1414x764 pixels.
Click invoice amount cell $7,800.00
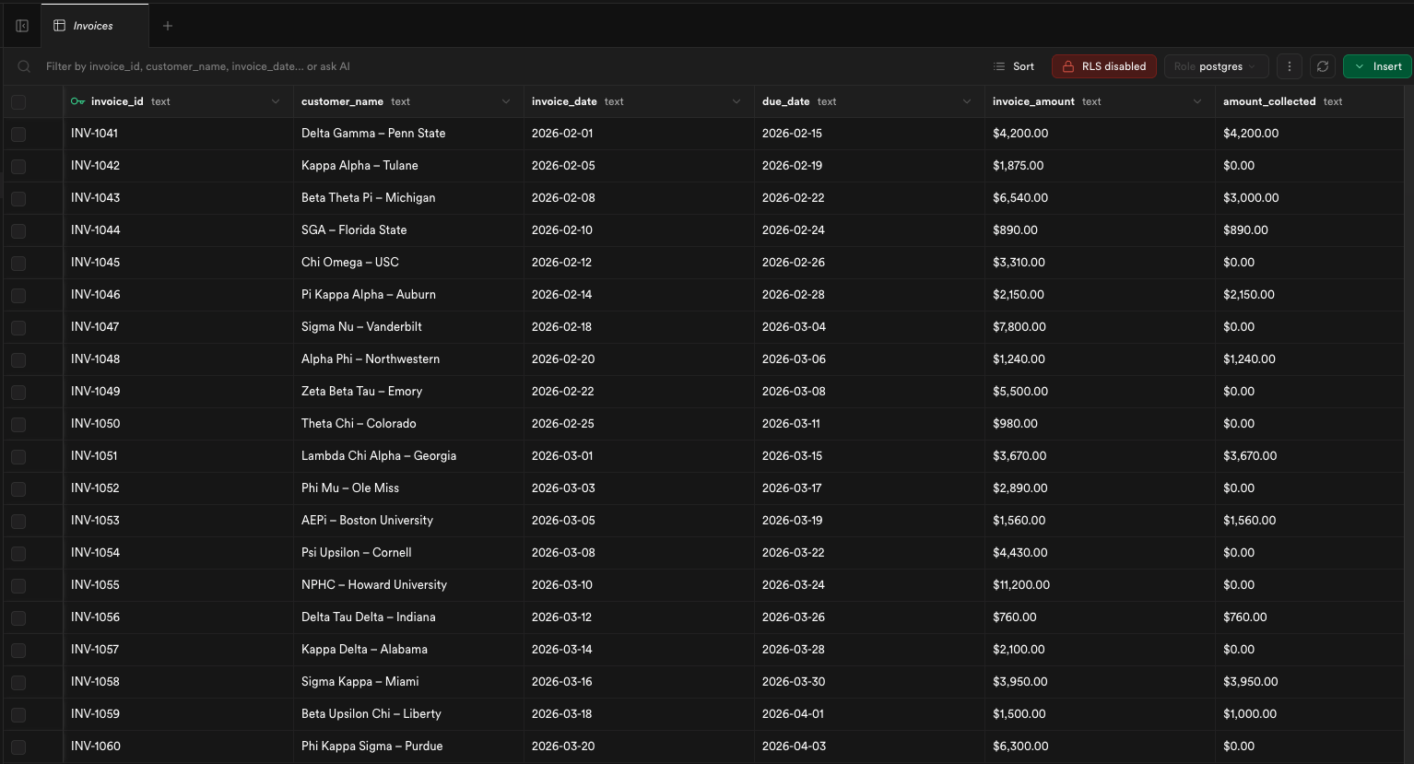click(1100, 327)
